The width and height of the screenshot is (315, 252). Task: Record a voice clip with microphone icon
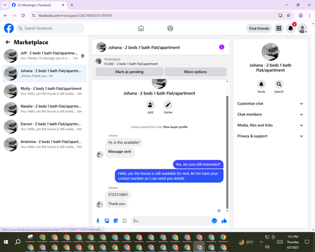pos(98,220)
